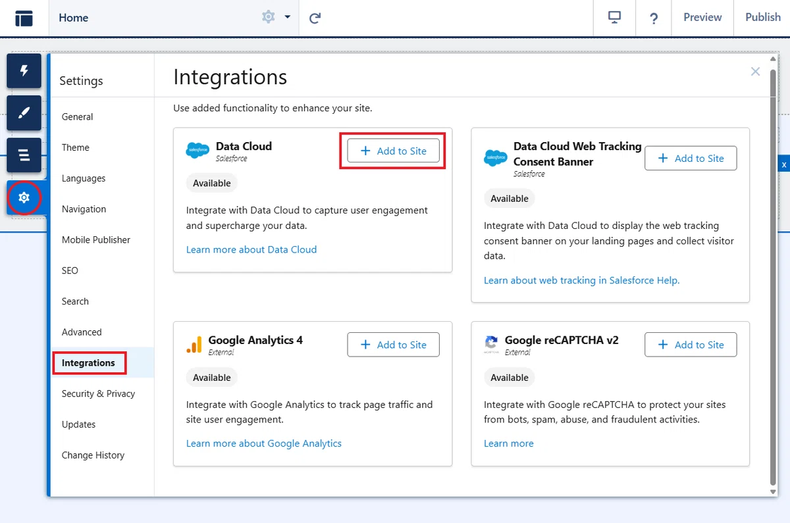790x523 pixels.
Task: Select Theme settings tab
Action: (103, 147)
